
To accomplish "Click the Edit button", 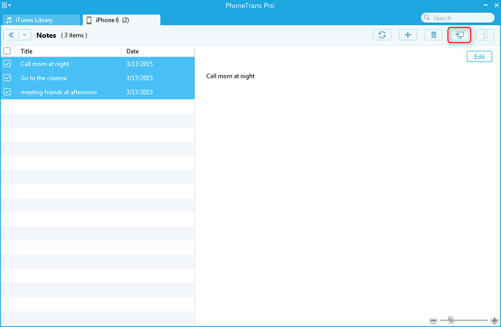I will click(x=479, y=57).
